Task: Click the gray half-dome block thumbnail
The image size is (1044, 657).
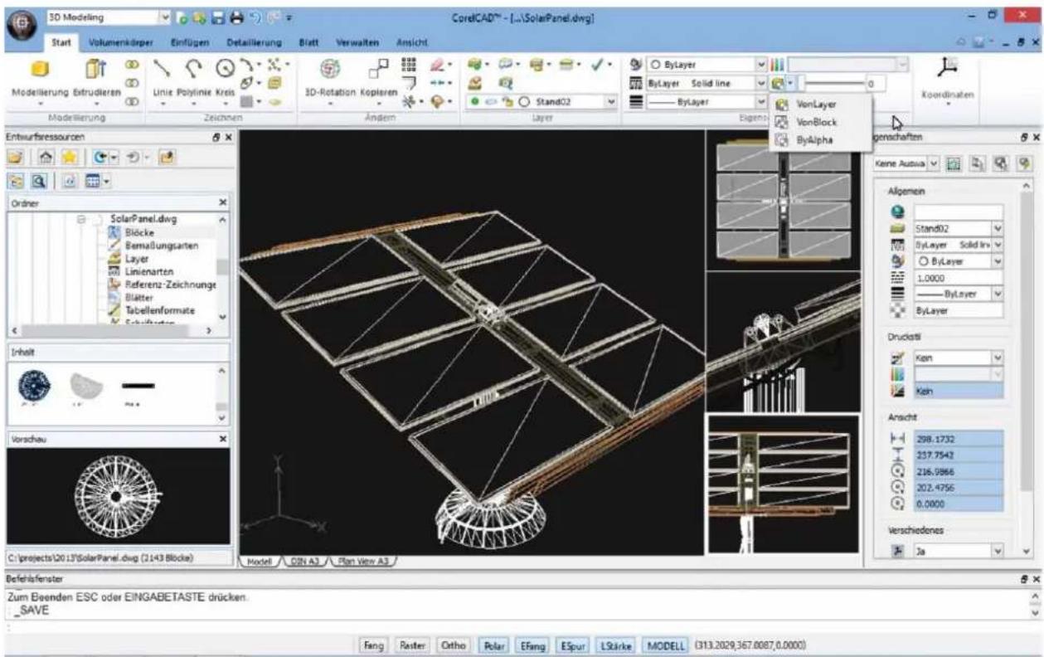Action: point(88,386)
